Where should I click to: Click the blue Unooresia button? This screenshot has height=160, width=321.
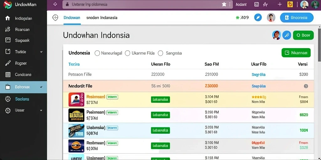(x=297, y=17)
